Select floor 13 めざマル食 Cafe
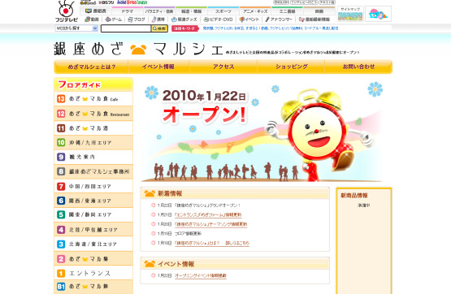The height and width of the screenshot is (294, 451). tap(93, 99)
